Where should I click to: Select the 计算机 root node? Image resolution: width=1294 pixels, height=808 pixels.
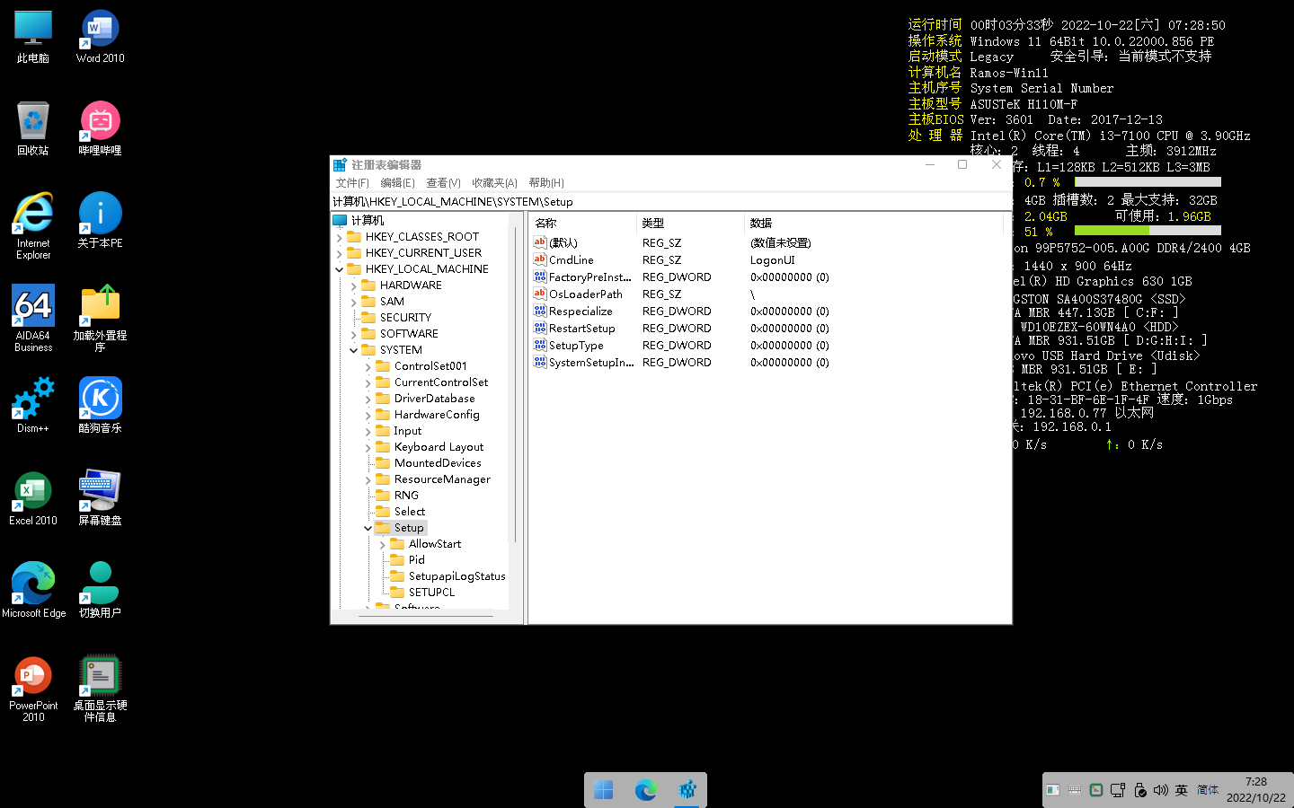(x=368, y=221)
